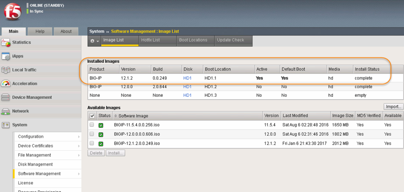Viewport: 404px width, 192px height.
Task: Click the Version column header in Available Images
Action: click(x=271, y=116)
